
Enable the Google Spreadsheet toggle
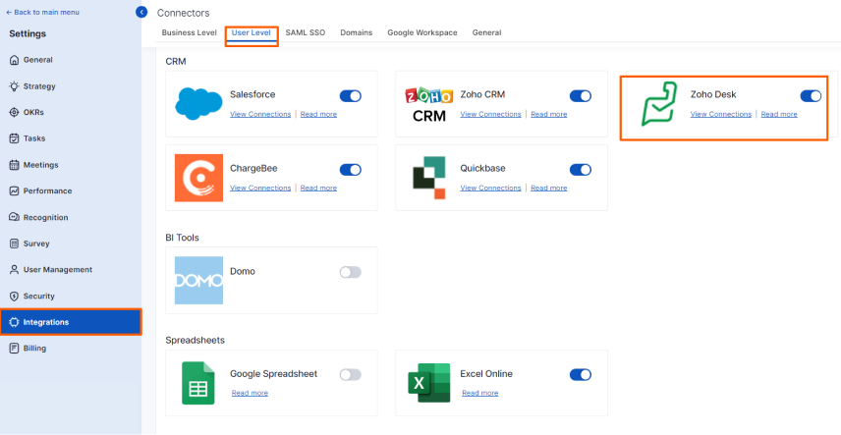tap(351, 375)
